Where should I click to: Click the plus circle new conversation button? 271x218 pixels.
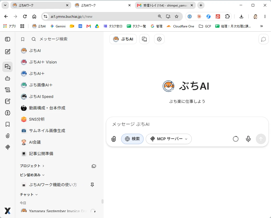point(159,39)
